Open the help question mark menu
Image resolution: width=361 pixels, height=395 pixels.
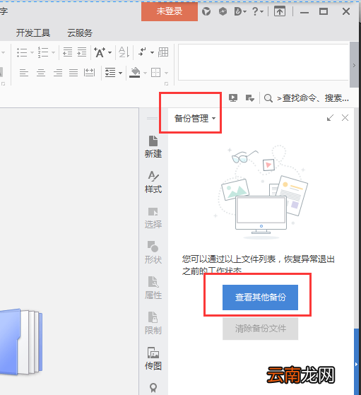pos(258,11)
